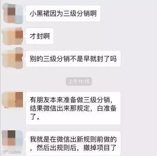Click the 上午11:15 timestamp label
157x156 pixels.
pyautogui.click(x=79, y=81)
